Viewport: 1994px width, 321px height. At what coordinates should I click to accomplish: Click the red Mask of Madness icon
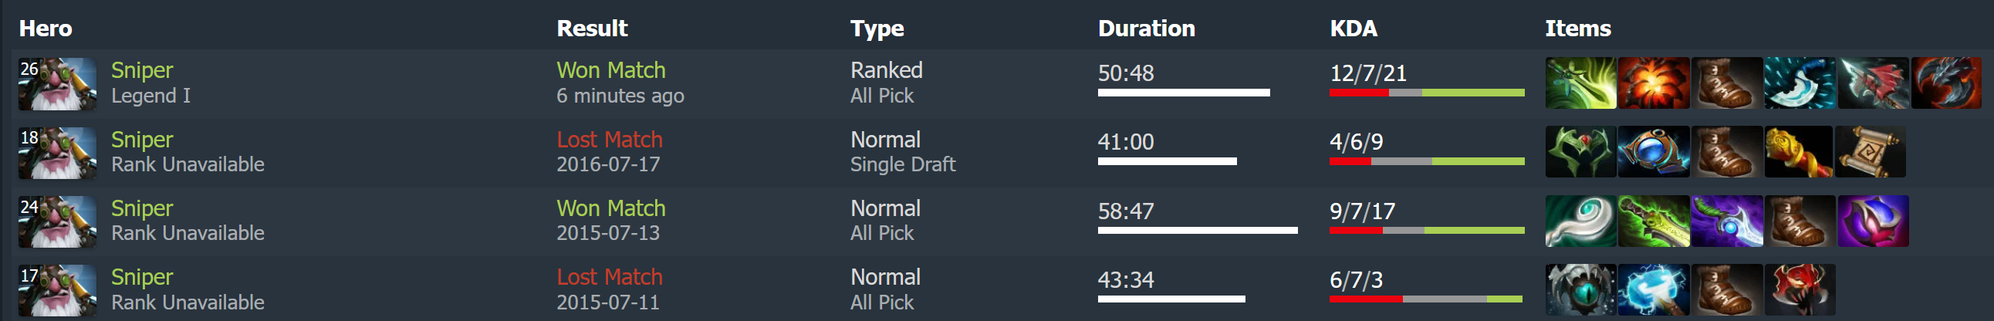click(1799, 289)
